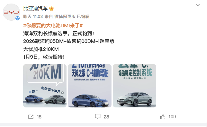Open the 微博网页版 source link
The width and height of the screenshot is (207, 127).
coord(65,17)
